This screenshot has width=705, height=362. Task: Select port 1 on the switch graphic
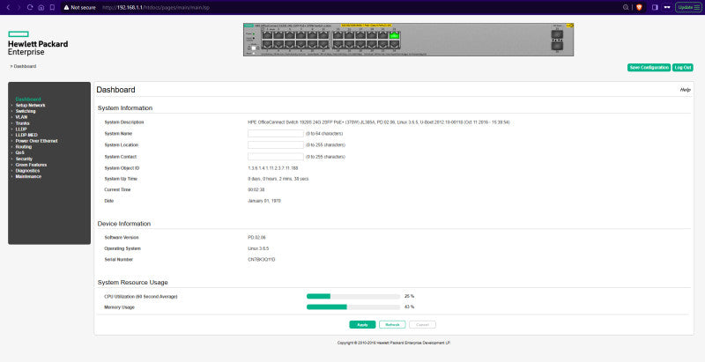(267, 35)
